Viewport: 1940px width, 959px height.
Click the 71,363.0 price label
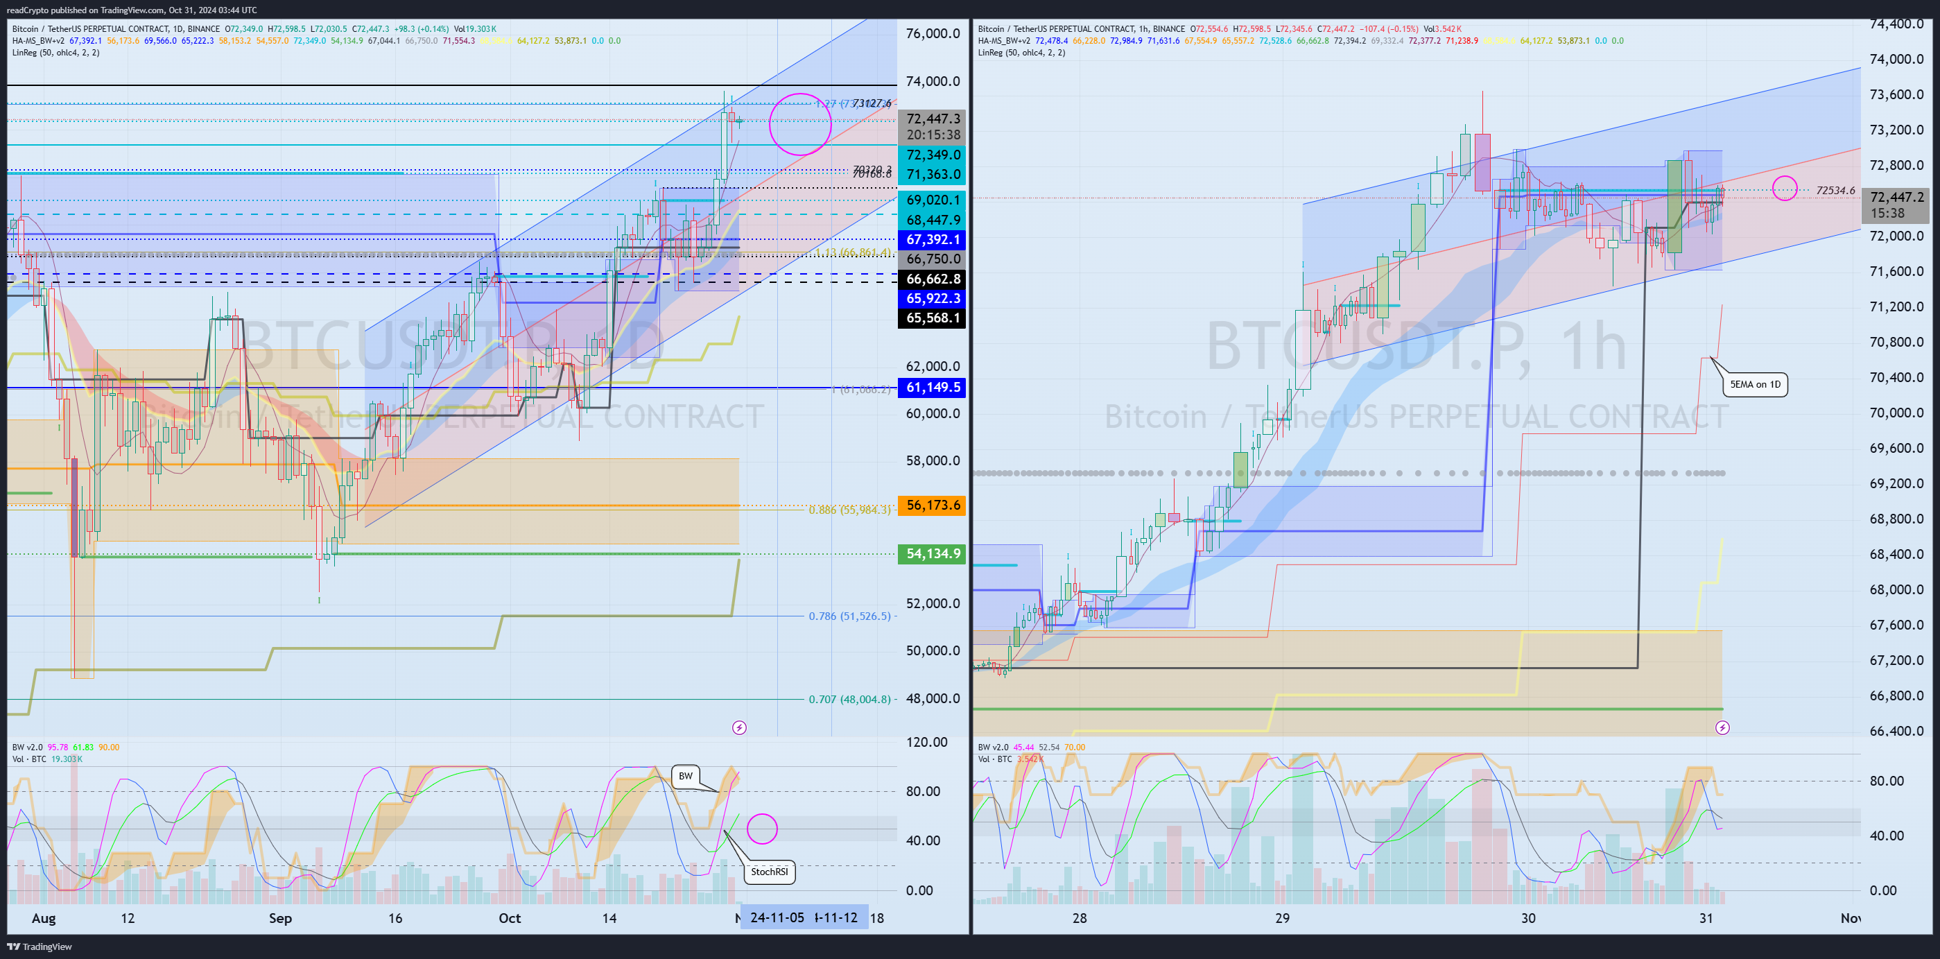tap(933, 174)
